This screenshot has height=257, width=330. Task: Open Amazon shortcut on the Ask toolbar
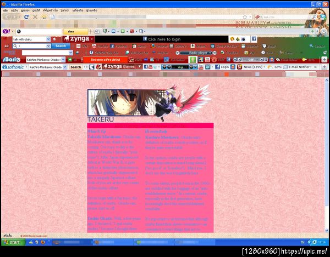(198, 46)
